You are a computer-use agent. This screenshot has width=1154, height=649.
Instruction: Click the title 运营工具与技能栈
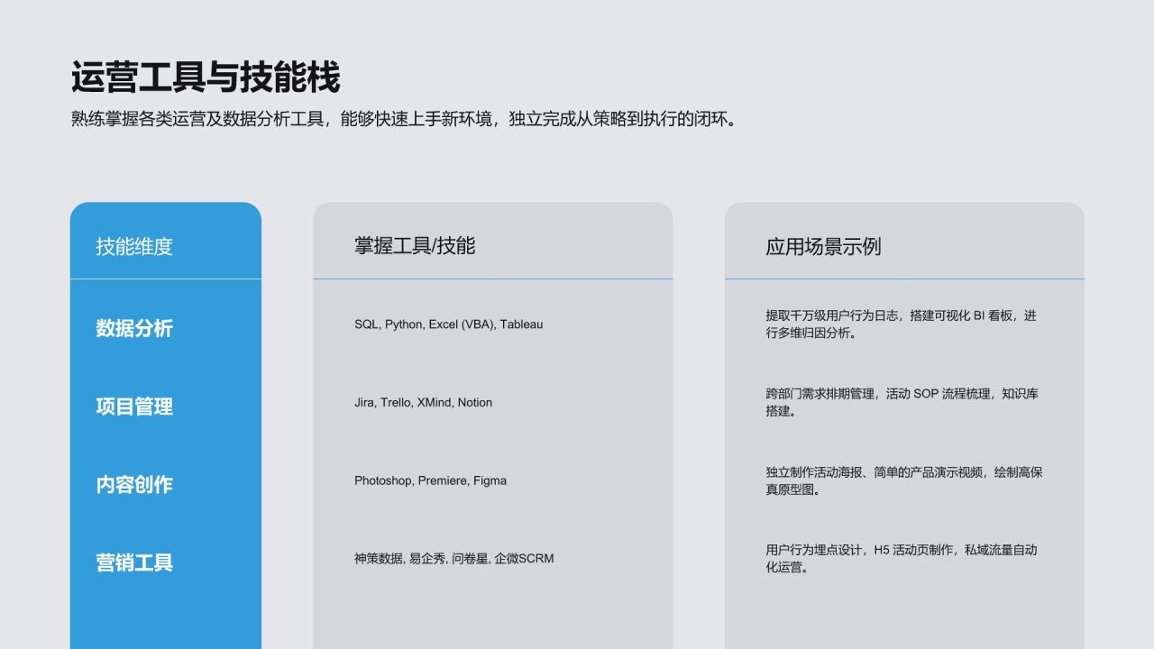click(x=206, y=78)
